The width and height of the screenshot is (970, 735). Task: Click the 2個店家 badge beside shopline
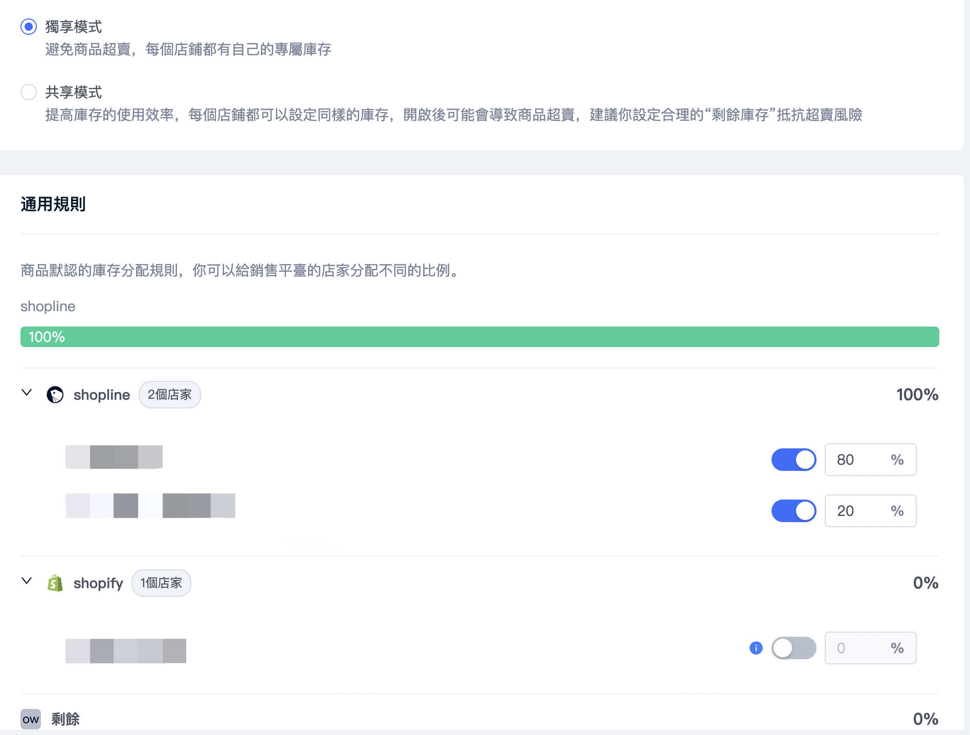tap(169, 395)
